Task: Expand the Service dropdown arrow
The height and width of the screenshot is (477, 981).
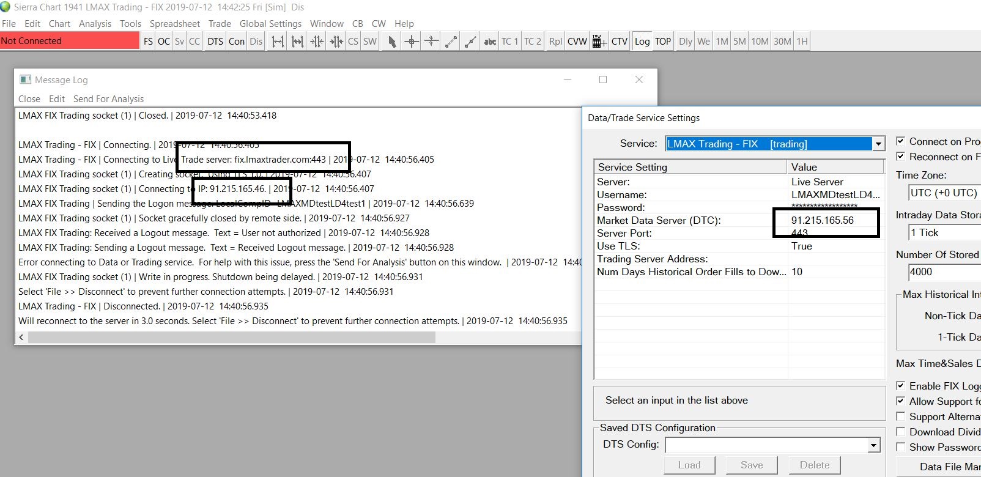Action: 878,144
